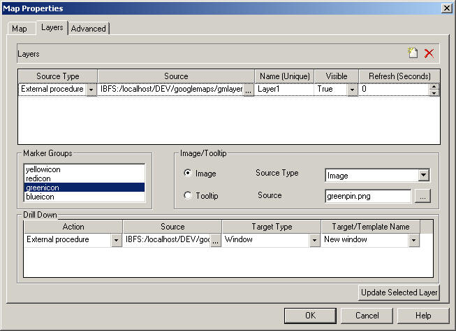Screen dimensions: 456x331
Task: Click browse button beside greenpin.png field
Action: coord(422,196)
